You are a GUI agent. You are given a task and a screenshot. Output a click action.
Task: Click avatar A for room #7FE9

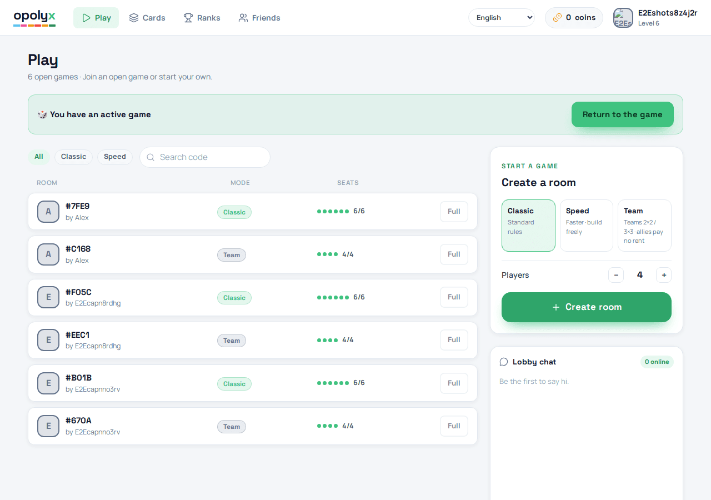48,212
